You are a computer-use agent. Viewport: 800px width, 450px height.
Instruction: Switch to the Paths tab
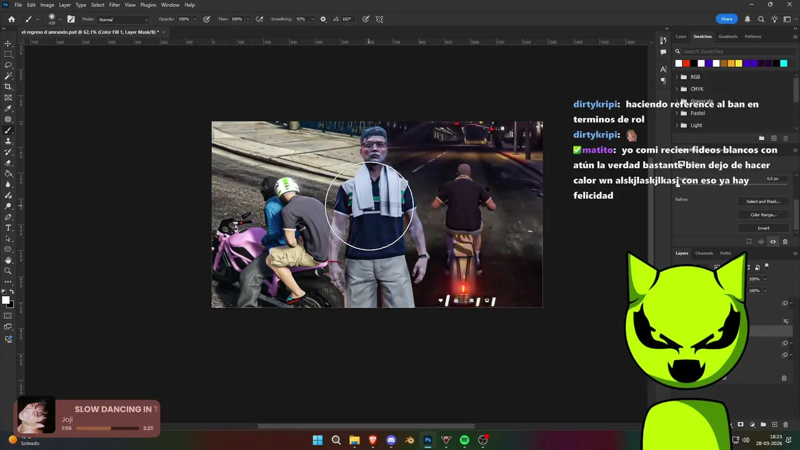coord(725,253)
